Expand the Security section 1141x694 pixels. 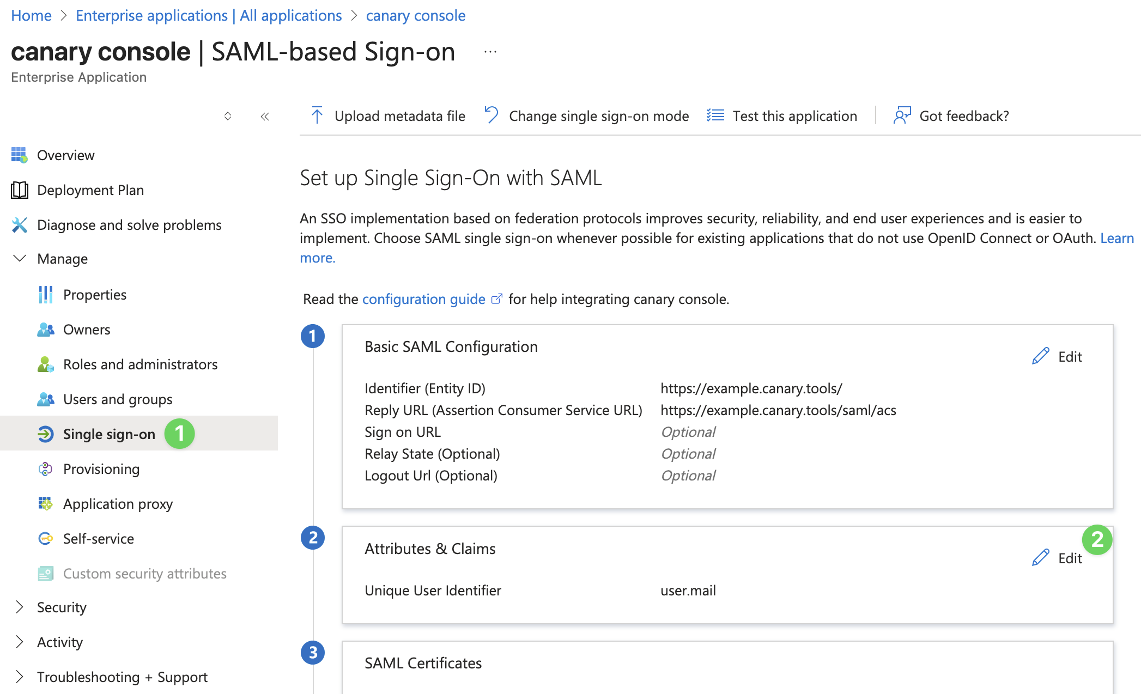click(20, 607)
